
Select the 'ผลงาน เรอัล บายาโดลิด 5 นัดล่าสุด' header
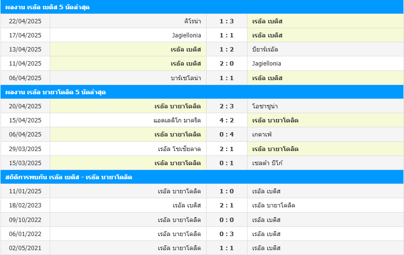tap(202, 92)
